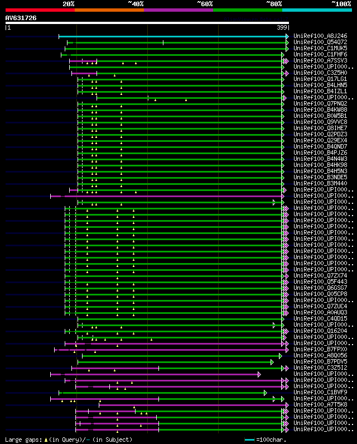
Task: Click the cyan 100char scale legend bar
Action: point(249,440)
